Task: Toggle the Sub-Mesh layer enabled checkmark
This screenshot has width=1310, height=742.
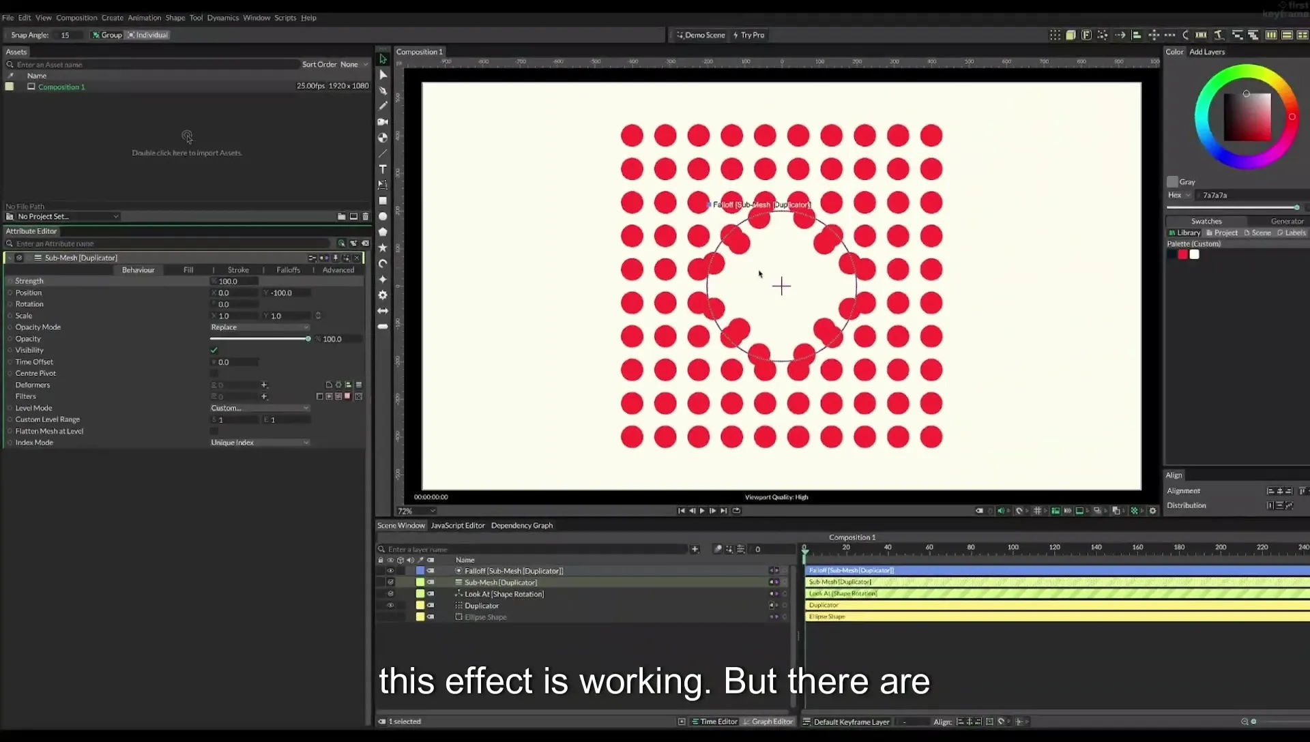Action: (x=390, y=582)
